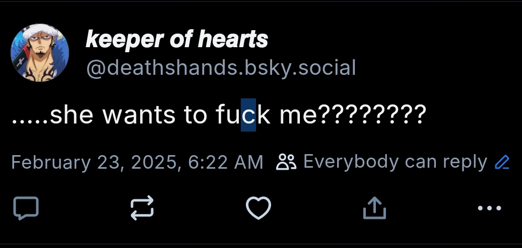Image resolution: width=522 pixels, height=248 pixels.
Task: Click the word 'to' in the post
Action: pyautogui.click(x=195, y=116)
